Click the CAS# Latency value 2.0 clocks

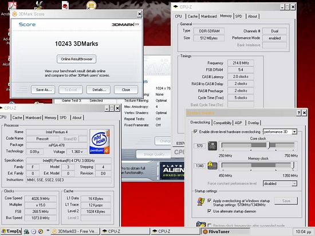click(241, 77)
